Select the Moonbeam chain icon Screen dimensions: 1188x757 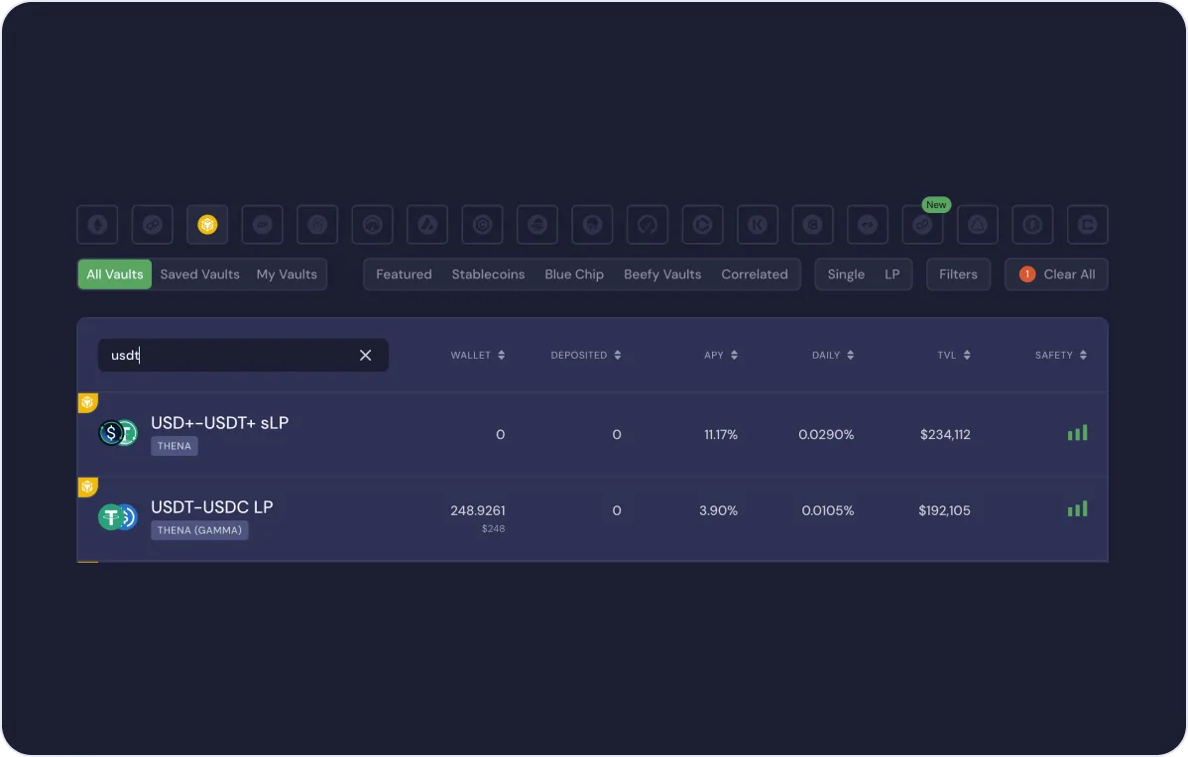(537, 225)
